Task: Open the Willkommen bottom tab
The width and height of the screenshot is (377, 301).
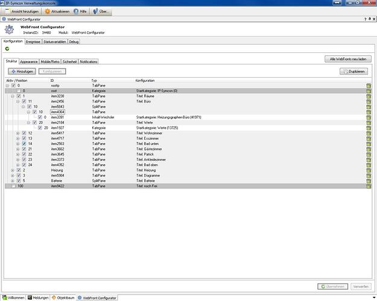Action: pyautogui.click(x=13, y=297)
